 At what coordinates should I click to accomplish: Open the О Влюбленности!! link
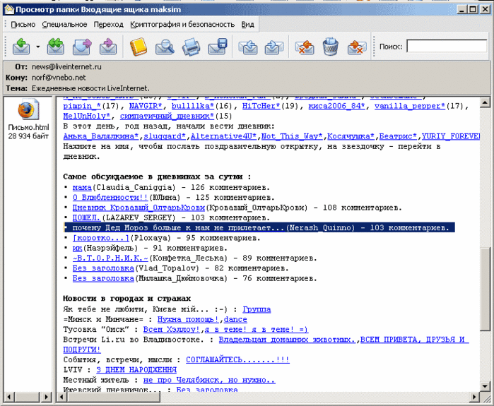point(110,198)
